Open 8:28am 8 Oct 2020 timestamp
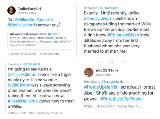 (x=99, y=107)
